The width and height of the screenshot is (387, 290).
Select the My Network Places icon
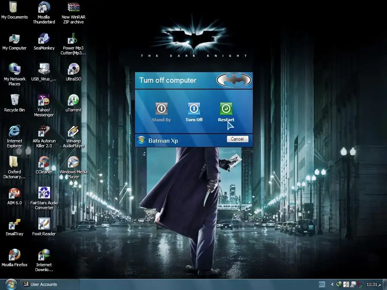click(14, 74)
